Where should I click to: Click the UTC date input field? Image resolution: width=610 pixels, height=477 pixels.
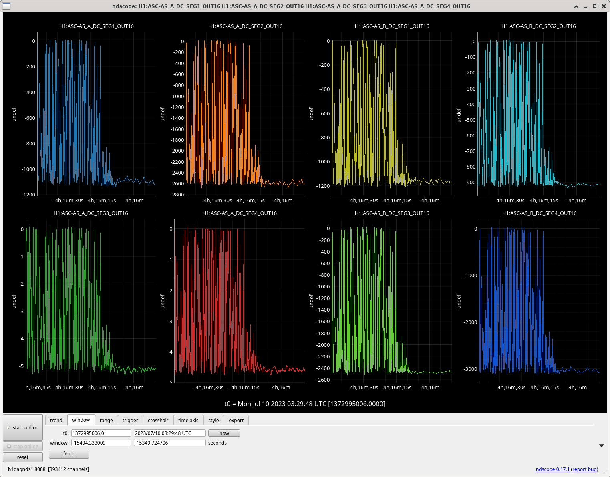coord(169,433)
